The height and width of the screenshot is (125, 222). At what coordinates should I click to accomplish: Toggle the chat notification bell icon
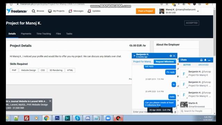pyautogui.click(x=205, y=60)
